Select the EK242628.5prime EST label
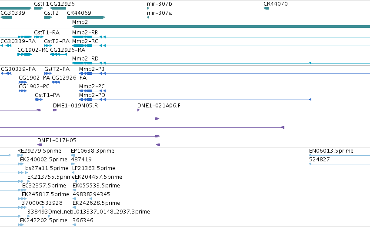 pos(96,203)
